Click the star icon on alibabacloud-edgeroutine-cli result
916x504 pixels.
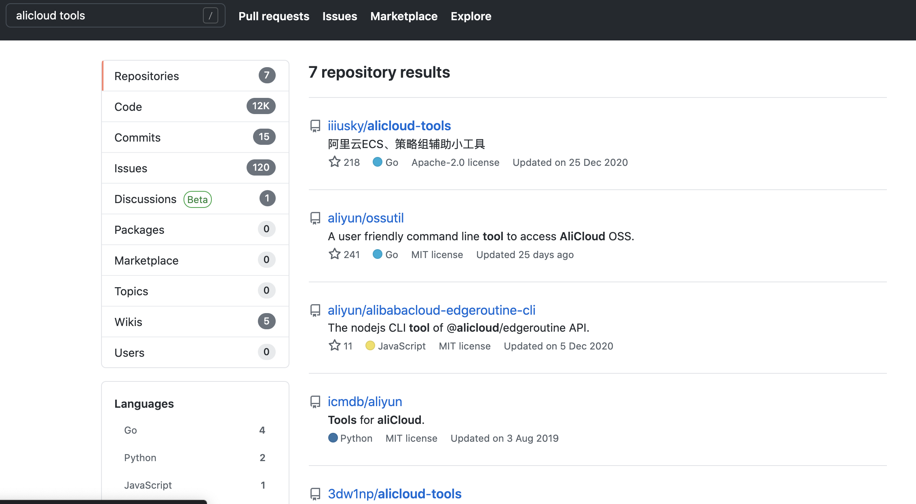[334, 345]
